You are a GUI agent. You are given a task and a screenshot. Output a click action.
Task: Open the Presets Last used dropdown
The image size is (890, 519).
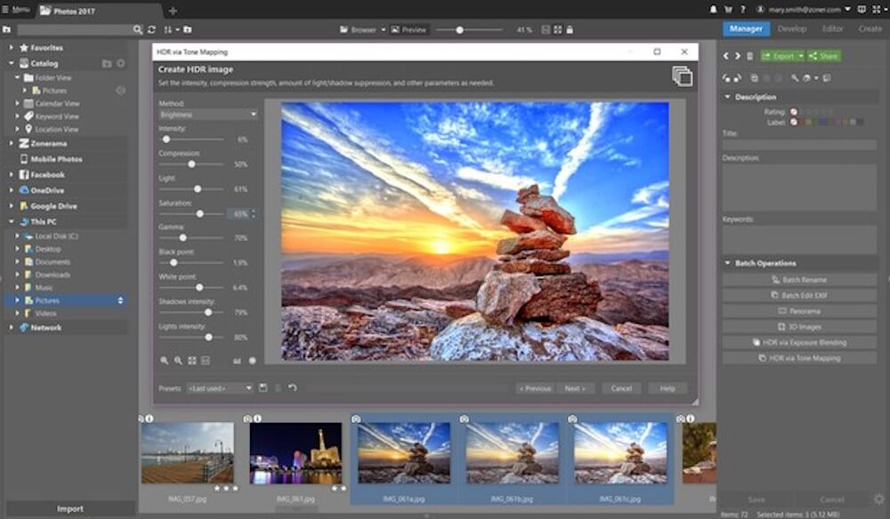pyautogui.click(x=220, y=388)
